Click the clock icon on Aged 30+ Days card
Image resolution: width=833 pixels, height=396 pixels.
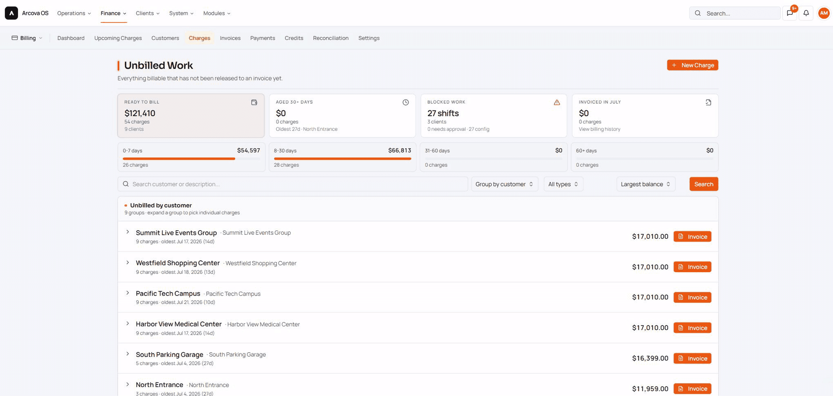click(405, 102)
